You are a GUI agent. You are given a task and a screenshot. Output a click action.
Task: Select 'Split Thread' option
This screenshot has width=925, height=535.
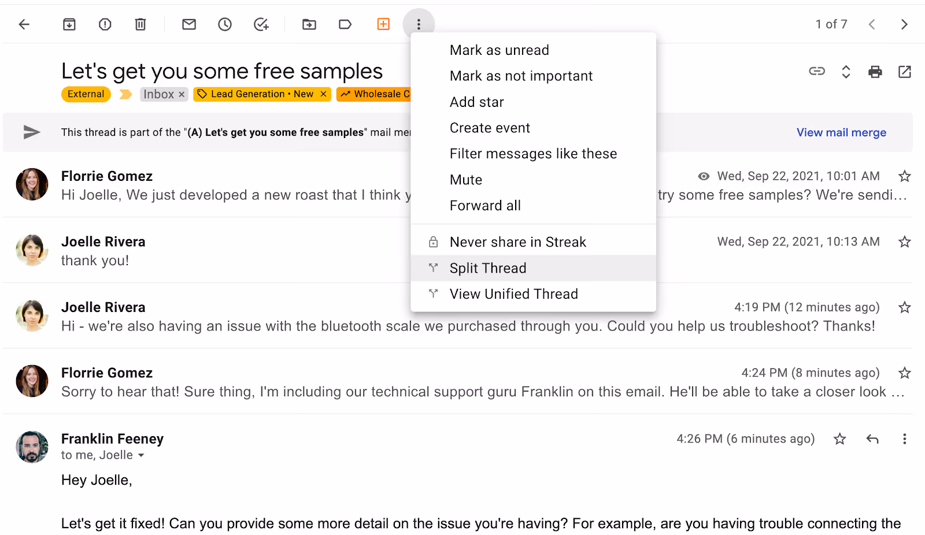click(x=533, y=268)
